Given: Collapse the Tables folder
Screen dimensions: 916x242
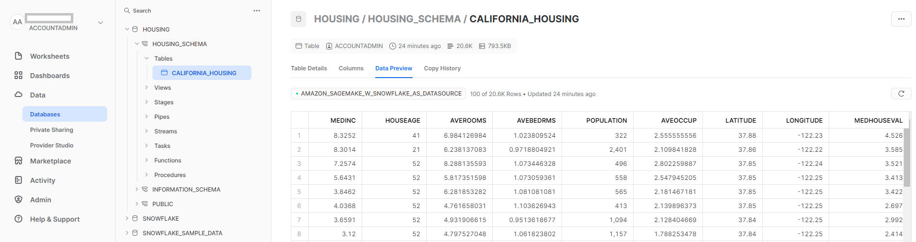Looking at the screenshot, I should click(147, 58).
